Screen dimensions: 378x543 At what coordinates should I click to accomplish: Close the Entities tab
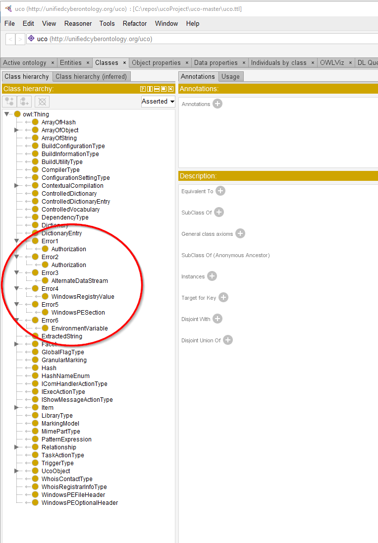coord(88,63)
